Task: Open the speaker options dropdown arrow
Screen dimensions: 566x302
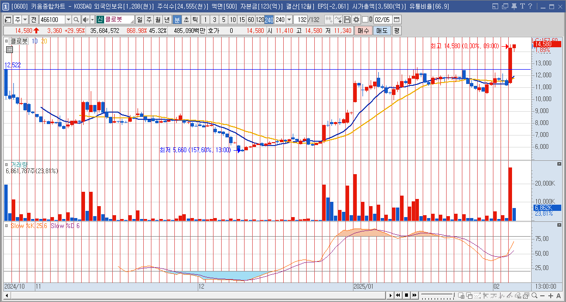Action: (92, 20)
